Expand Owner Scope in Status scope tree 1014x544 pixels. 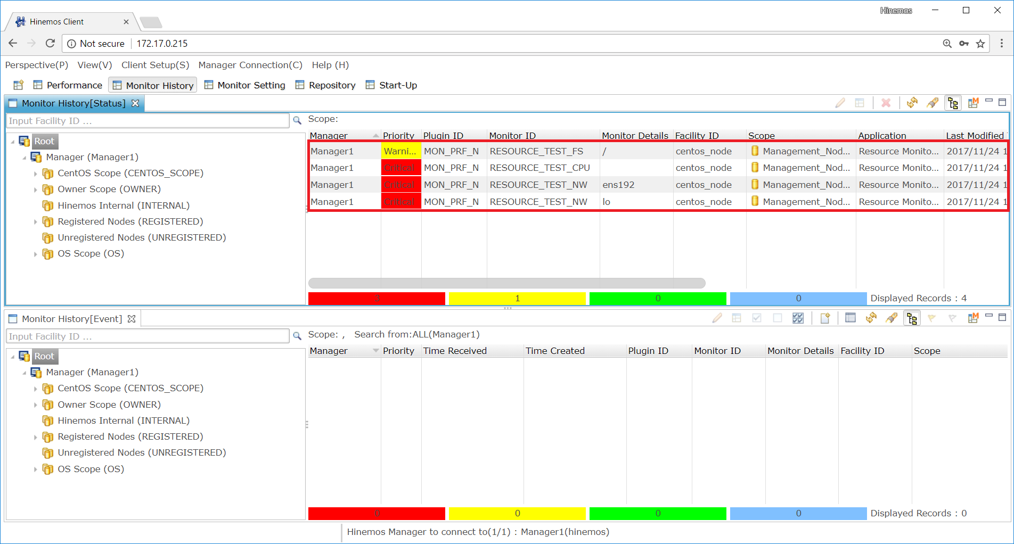point(36,190)
